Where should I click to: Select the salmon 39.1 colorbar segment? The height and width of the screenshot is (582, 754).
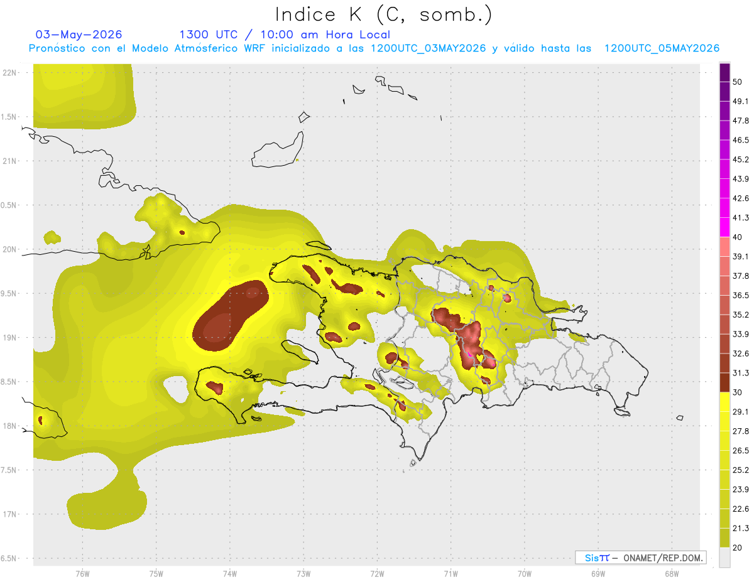coord(724,247)
